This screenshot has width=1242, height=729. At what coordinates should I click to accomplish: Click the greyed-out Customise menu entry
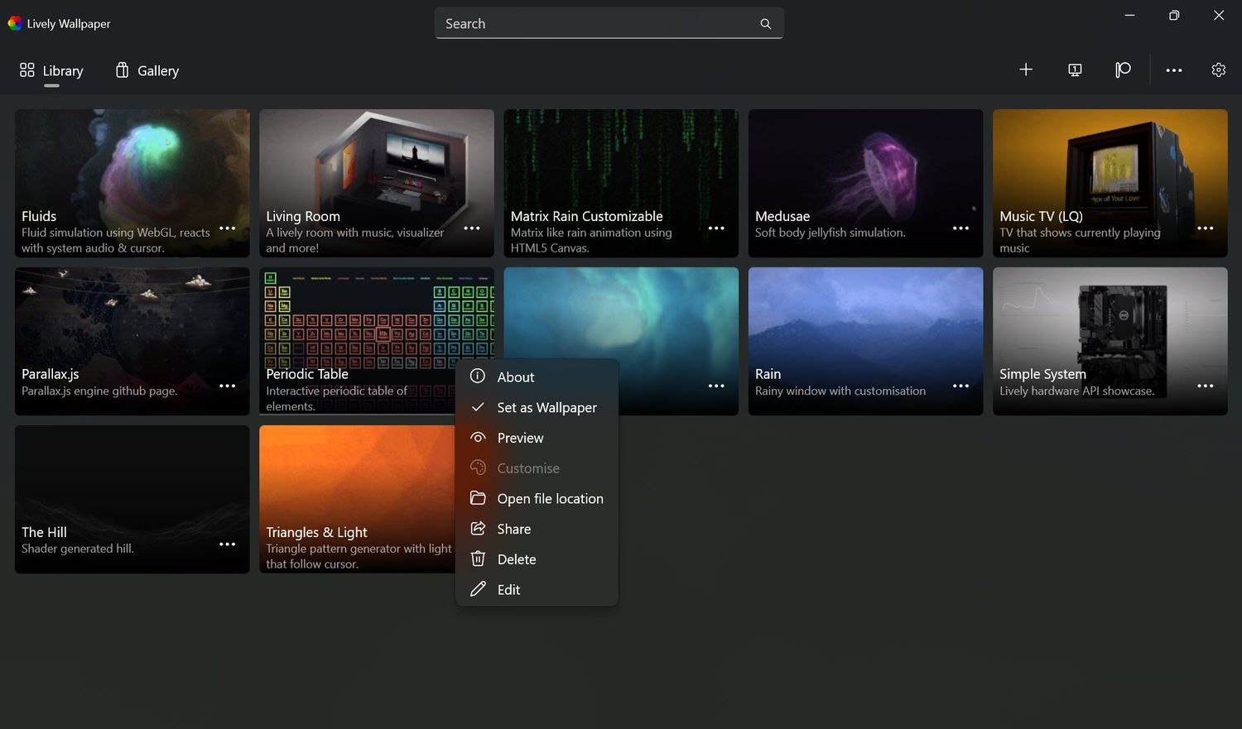537,468
